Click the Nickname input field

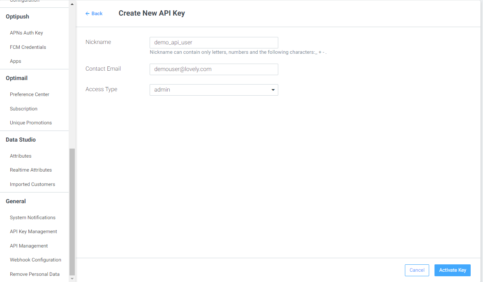(214, 42)
